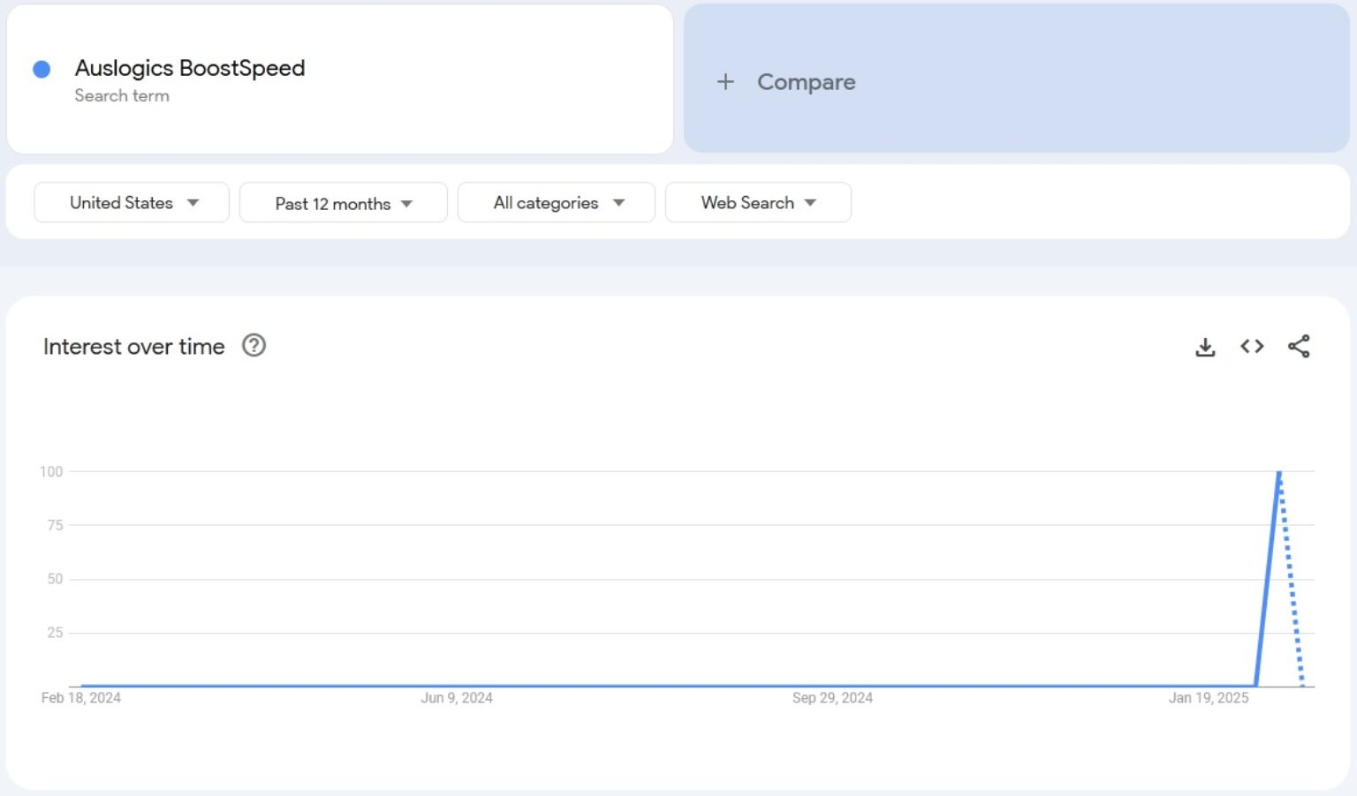Viewport: 1357px width, 796px height.
Task: Click the plus icon beside Compare
Action: 725,82
